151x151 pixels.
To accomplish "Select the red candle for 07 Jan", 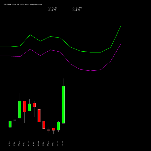I will [x=34, y=105].
